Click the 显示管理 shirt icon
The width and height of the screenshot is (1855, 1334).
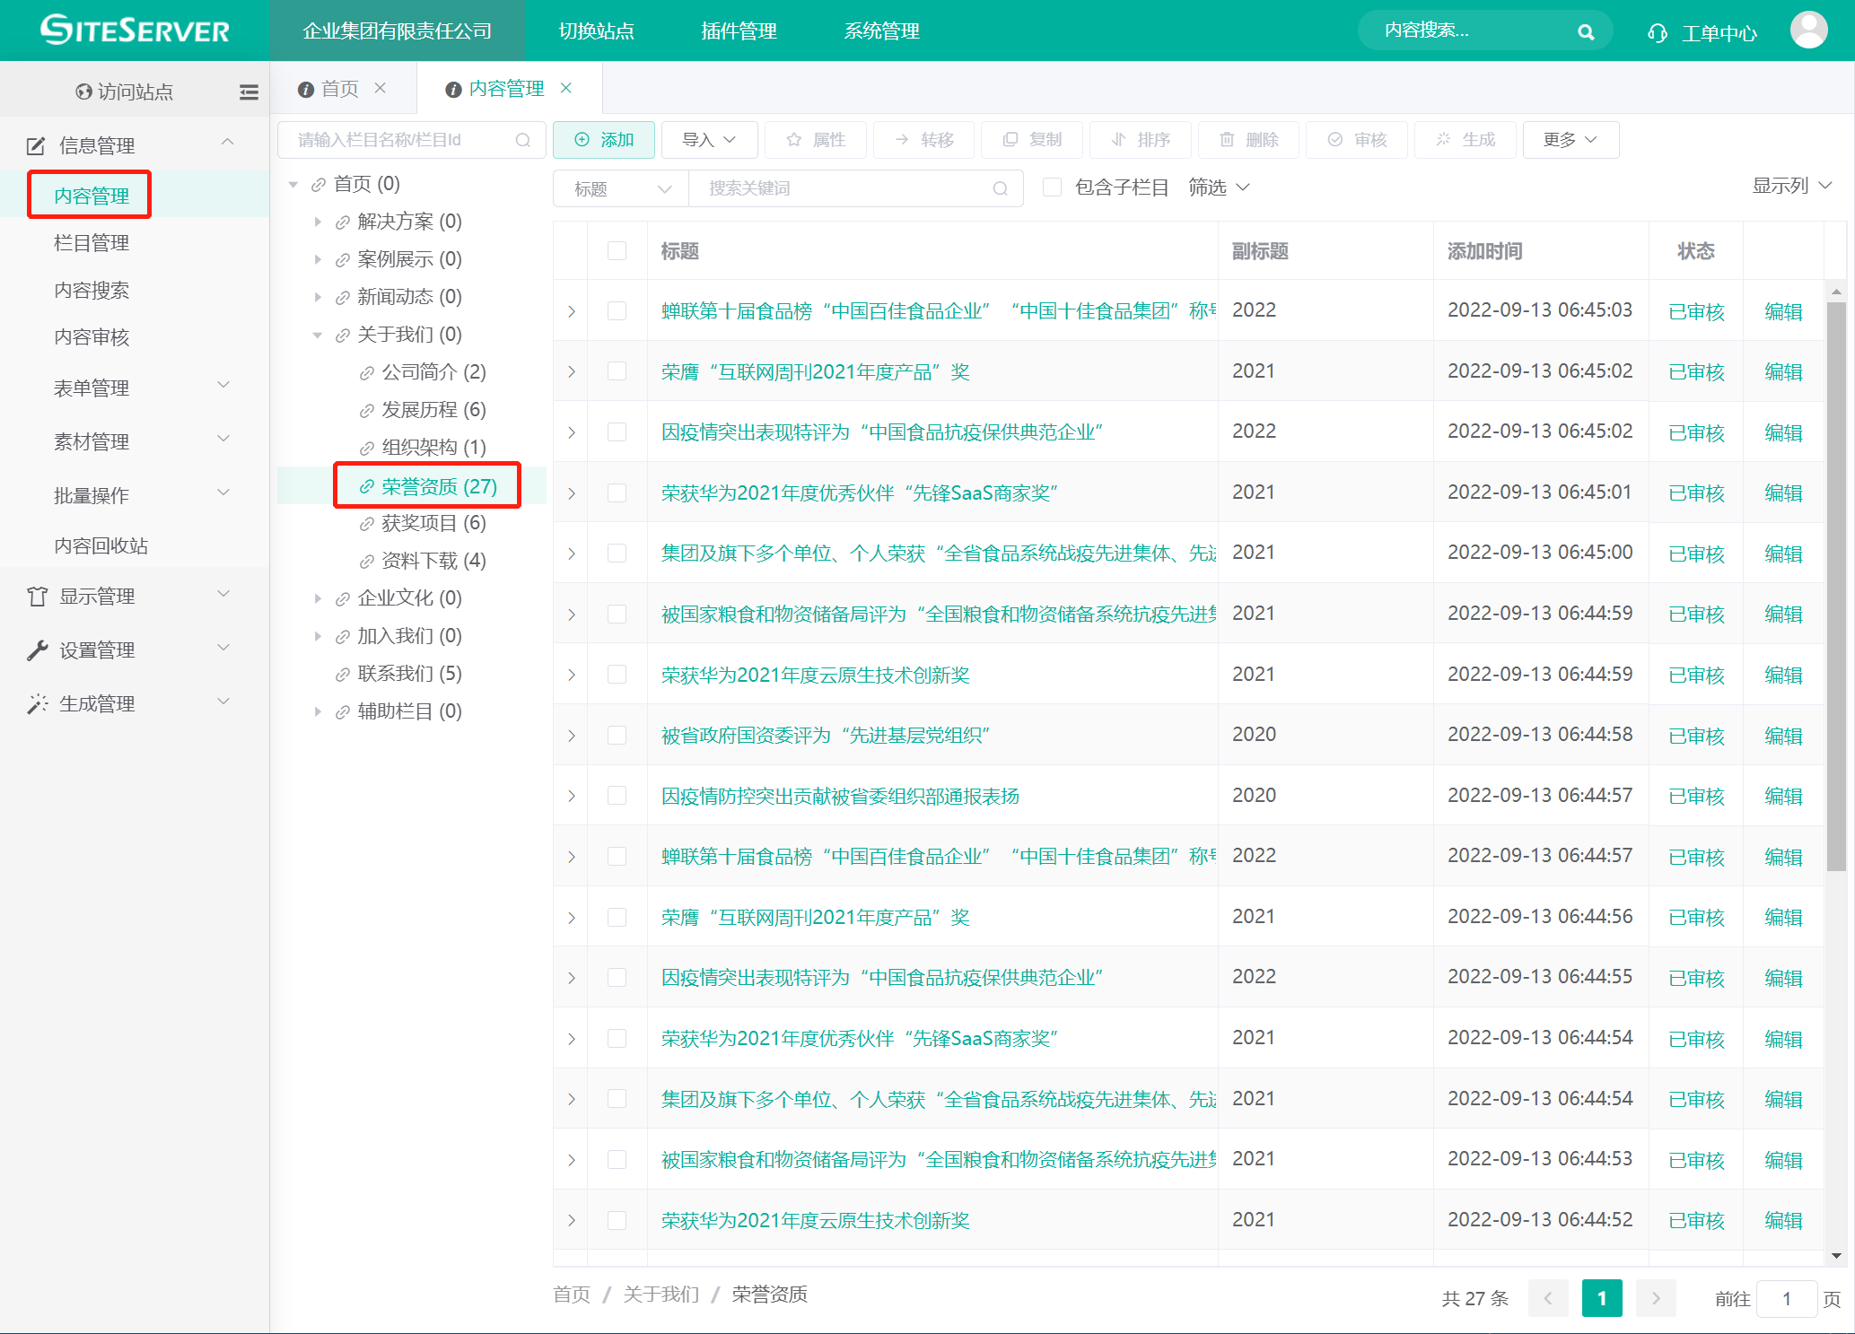click(x=37, y=597)
